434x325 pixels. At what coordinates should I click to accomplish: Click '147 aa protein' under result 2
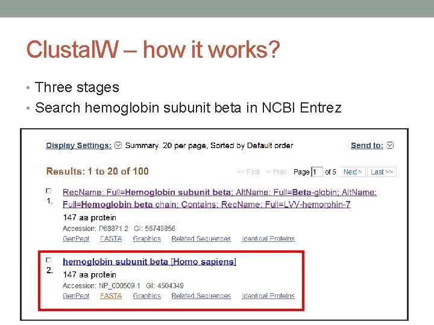89,274
